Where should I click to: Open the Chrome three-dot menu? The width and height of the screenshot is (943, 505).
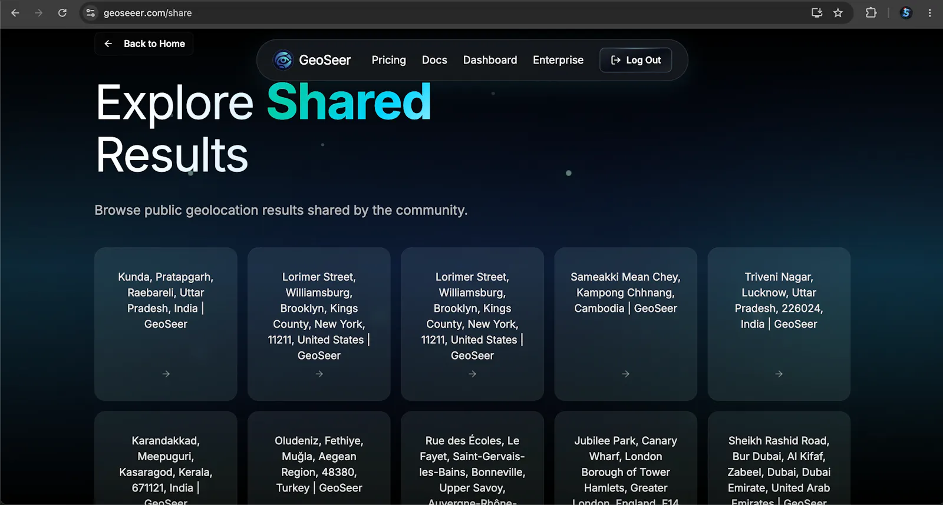[930, 13]
